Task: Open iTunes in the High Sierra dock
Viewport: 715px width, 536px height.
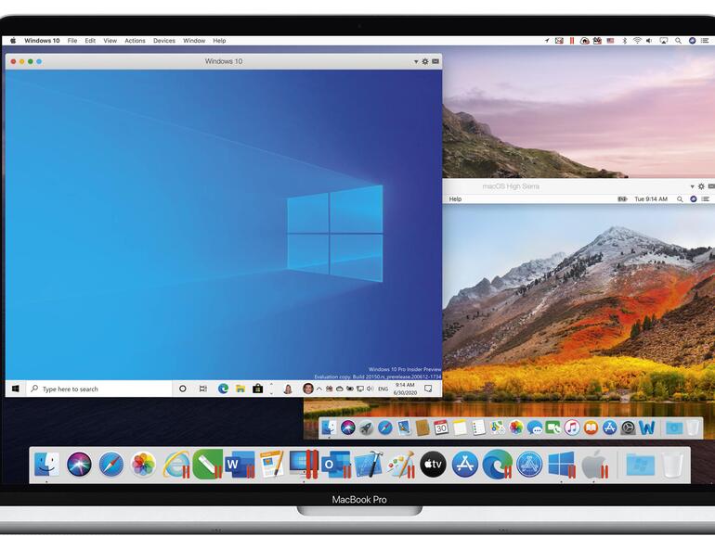Action: coord(572,428)
